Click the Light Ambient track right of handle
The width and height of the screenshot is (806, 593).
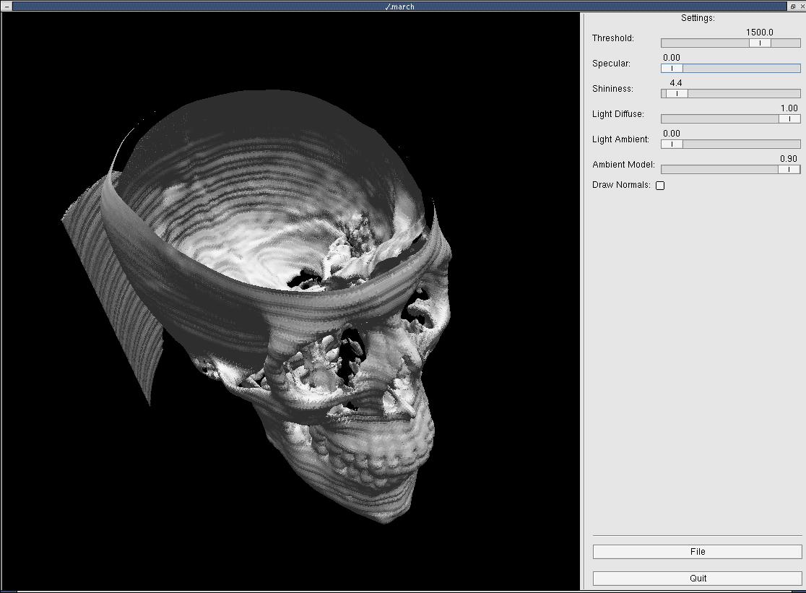pos(740,144)
